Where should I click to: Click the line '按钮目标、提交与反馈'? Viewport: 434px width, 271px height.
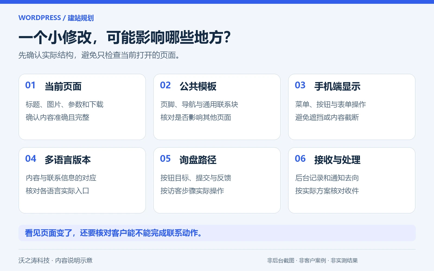coord(196,178)
